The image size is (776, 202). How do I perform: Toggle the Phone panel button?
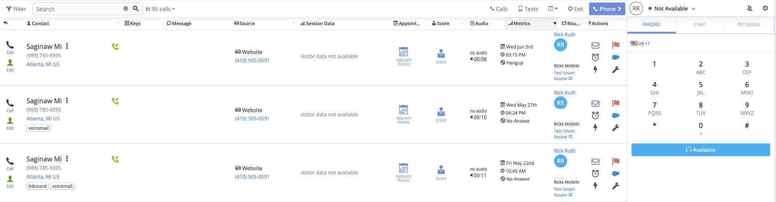[x=607, y=9]
